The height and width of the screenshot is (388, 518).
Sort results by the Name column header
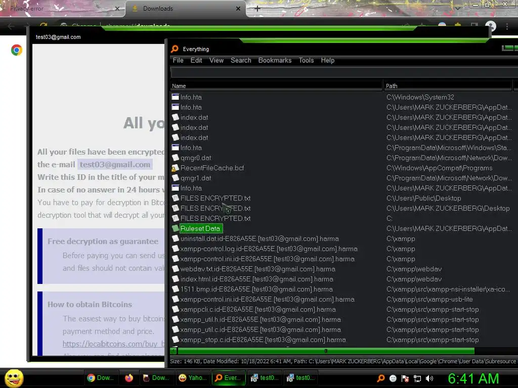(276, 86)
